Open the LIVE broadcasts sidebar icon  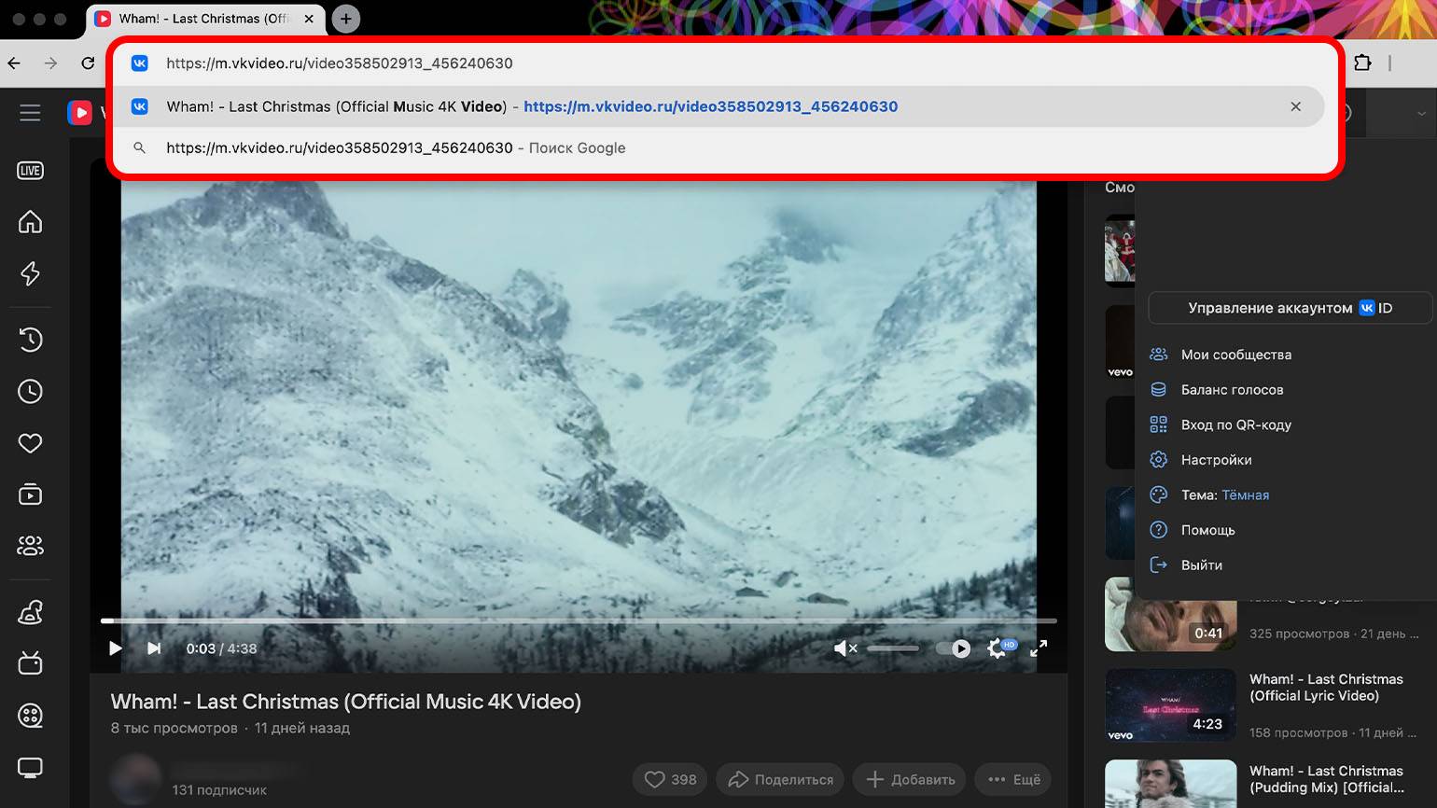click(30, 171)
